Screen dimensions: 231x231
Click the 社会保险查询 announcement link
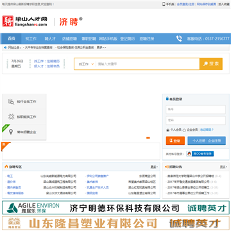click(x=65, y=47)
